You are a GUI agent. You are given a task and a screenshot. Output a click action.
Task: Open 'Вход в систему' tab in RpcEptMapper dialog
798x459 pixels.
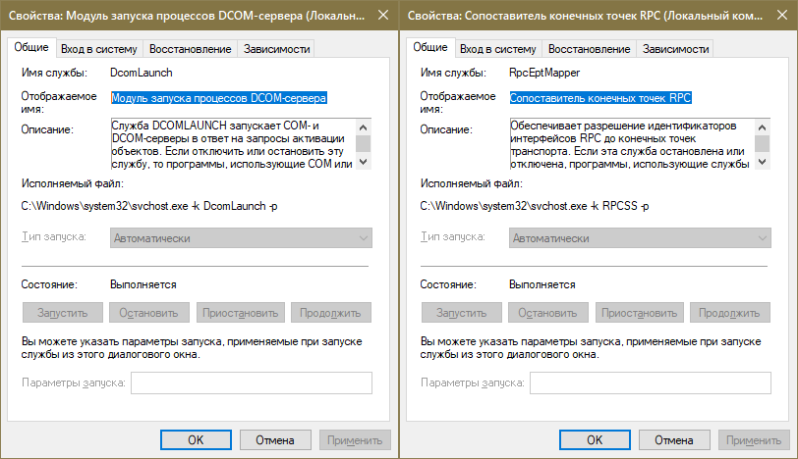click(497, 49)
